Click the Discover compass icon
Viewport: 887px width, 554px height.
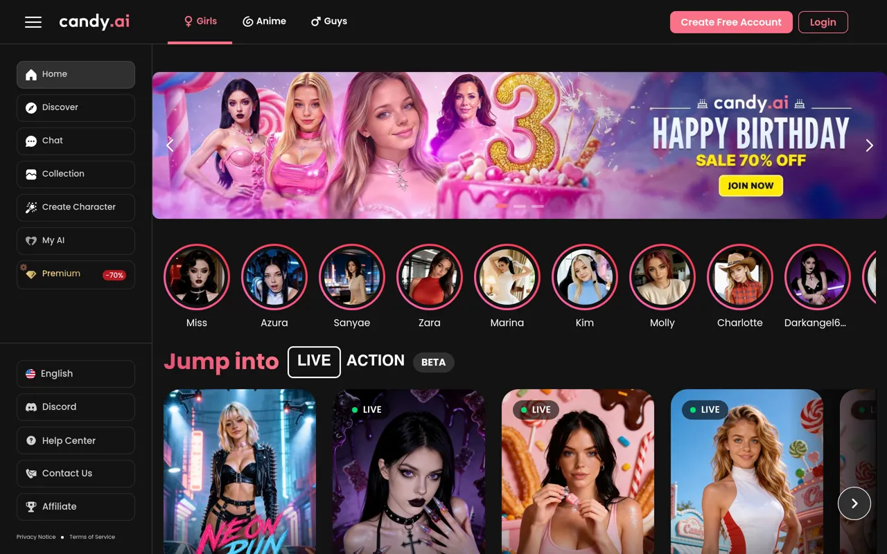click(x=31, y=108)
